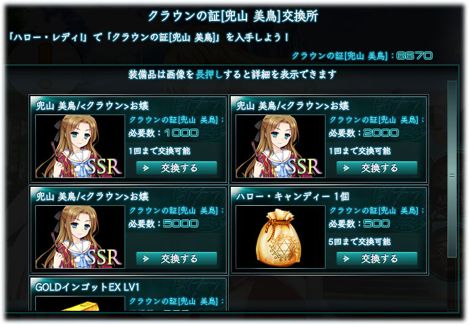Viewport: 469px width, 325px height.
Task: Select the gold ingot image at the bottom
Action: coord(80,303)
